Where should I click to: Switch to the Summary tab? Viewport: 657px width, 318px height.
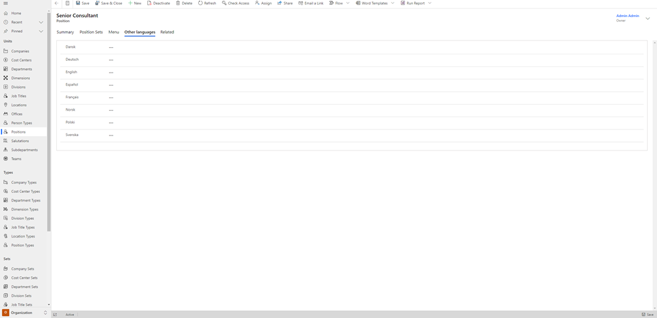(65, 32)
